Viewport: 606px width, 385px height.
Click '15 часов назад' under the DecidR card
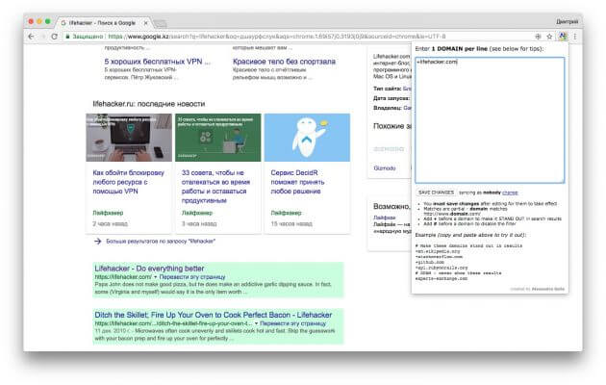[x=291, y=224]
